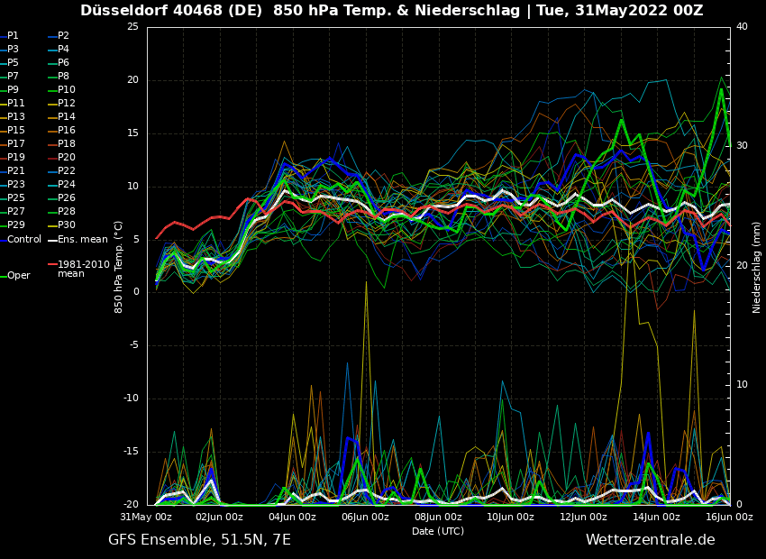Select the P30 member in the legend
Image resolution: width=766 pixels, height=559 pixels.
[x=67, y=225]
